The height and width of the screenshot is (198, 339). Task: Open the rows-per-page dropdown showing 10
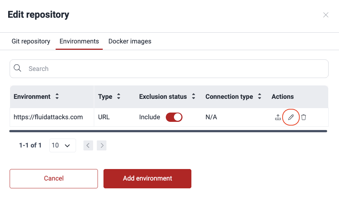tap(62, 145)
